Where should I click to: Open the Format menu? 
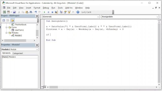(37, 8)
